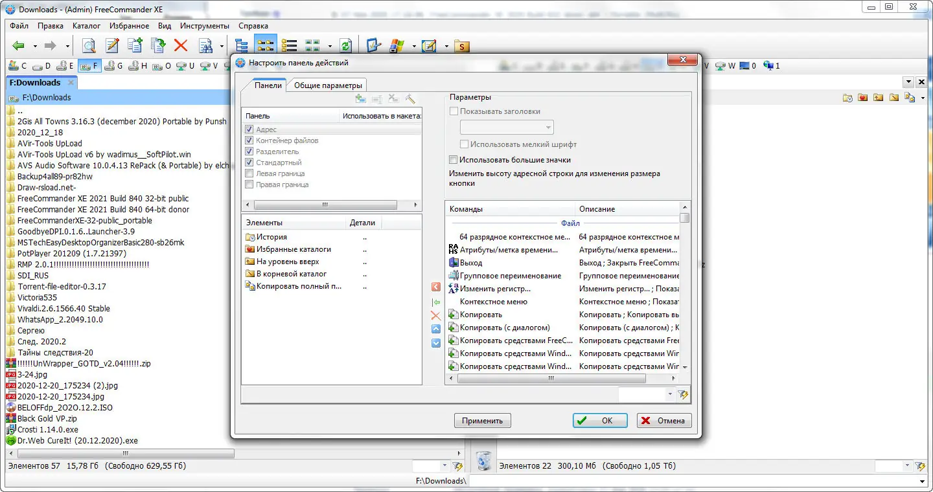
Task: Select drive G in the drive bar
Action: click(x=115, y=65)
